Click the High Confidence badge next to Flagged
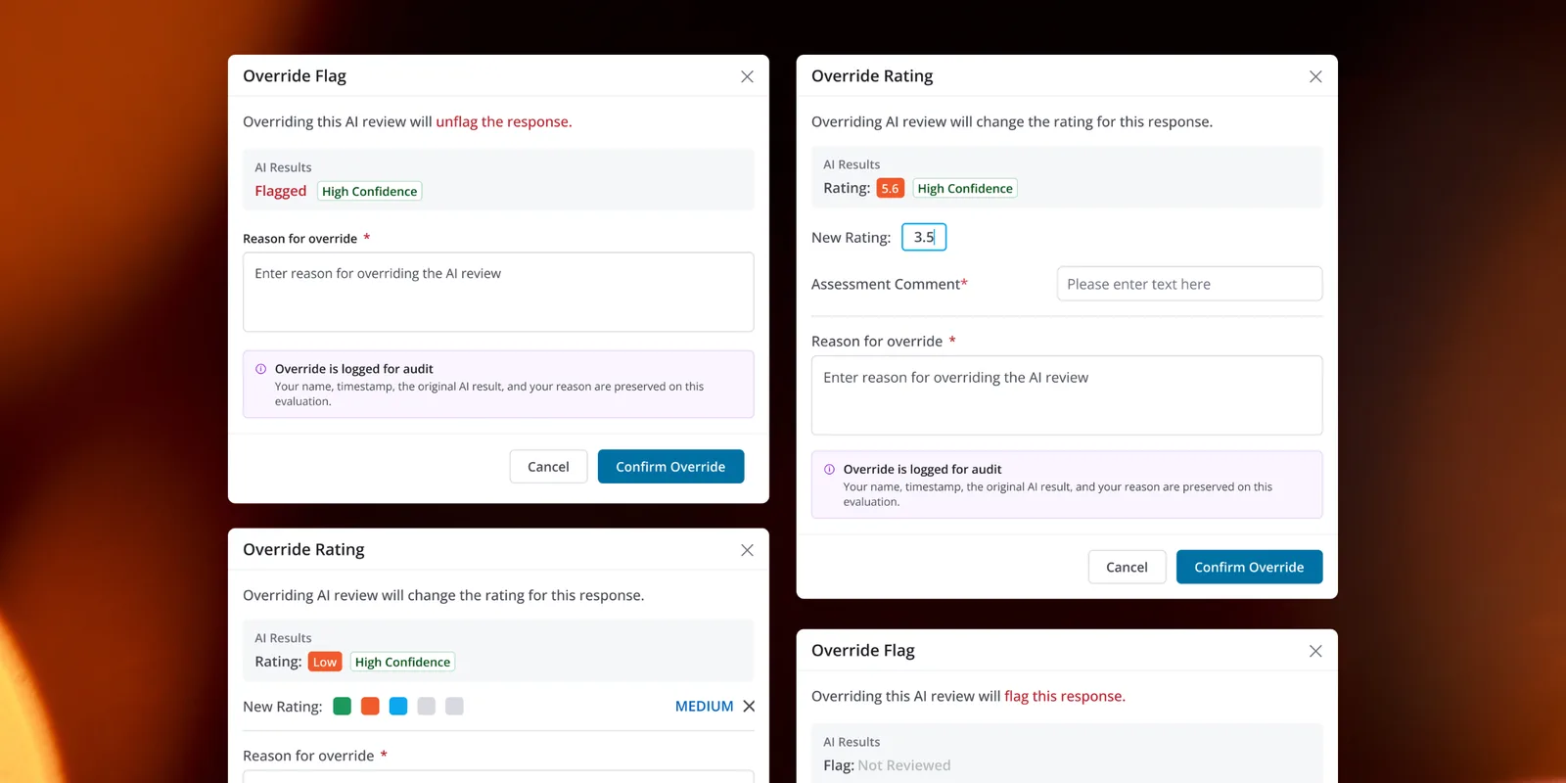 [370, 191]
